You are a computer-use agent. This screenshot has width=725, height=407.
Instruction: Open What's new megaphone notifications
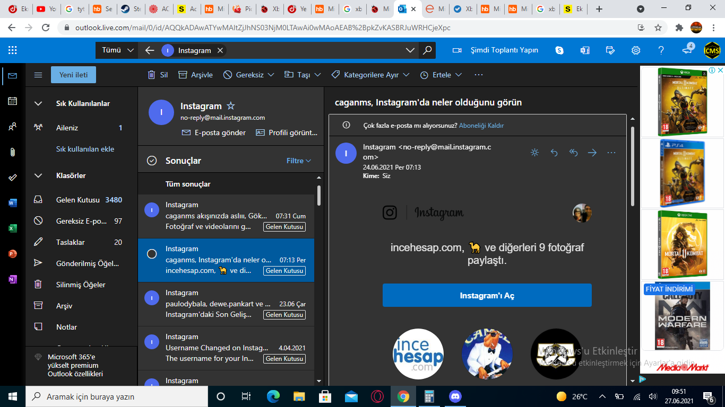point(687,50)
